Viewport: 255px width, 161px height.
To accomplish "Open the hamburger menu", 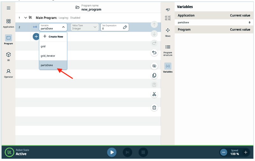I will (8, 8).
